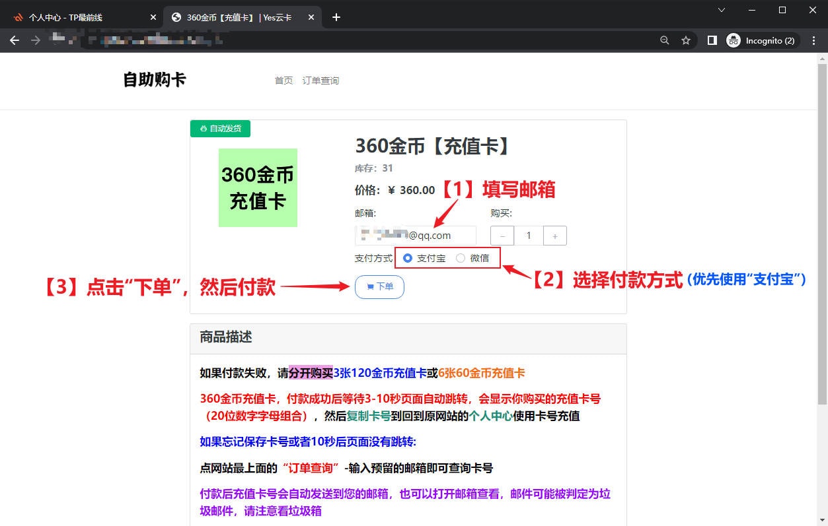Click the browser forward arrow
This screenshot has height=526, width=828.
36,40
